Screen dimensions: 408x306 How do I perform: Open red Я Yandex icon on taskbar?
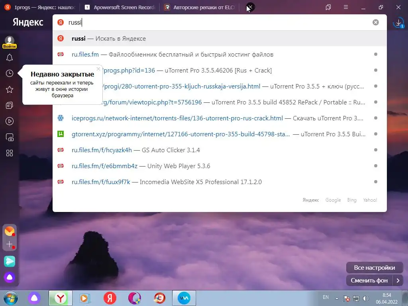(x=110, y=298)
